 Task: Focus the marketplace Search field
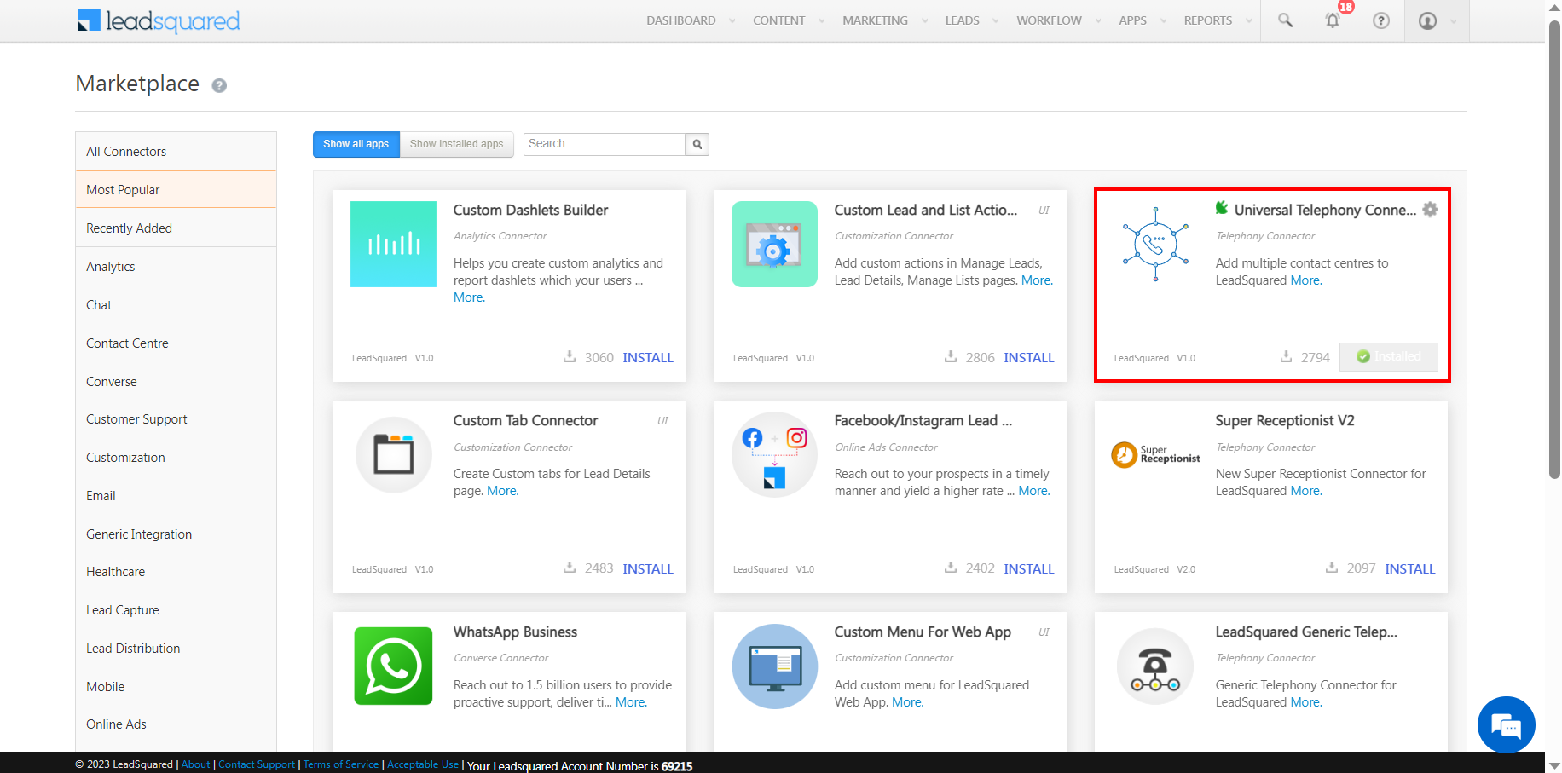(605, 144)
